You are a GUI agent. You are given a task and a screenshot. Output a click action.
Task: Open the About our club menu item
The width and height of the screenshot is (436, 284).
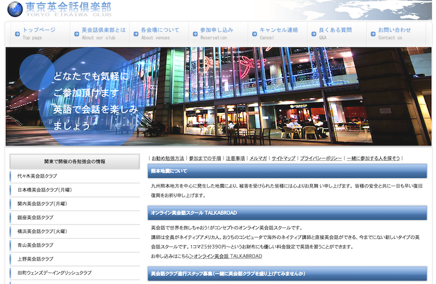pos(100,34)
